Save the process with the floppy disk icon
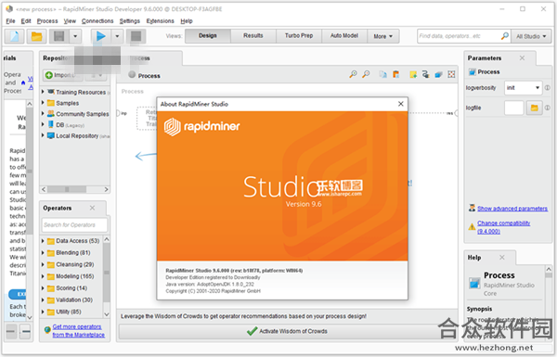557x357 pixels. [x=59, y=36]
